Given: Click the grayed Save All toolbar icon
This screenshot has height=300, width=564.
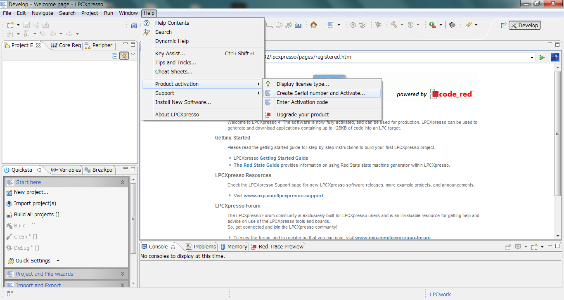Looking at the screenshot, I should (x=36, y=25).
